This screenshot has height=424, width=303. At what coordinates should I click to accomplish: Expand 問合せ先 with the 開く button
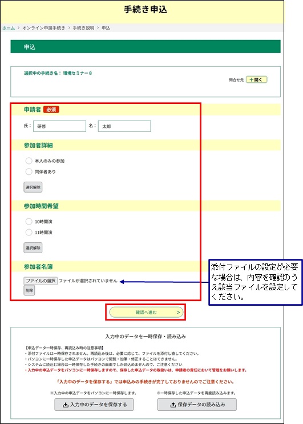click(256, 79)
